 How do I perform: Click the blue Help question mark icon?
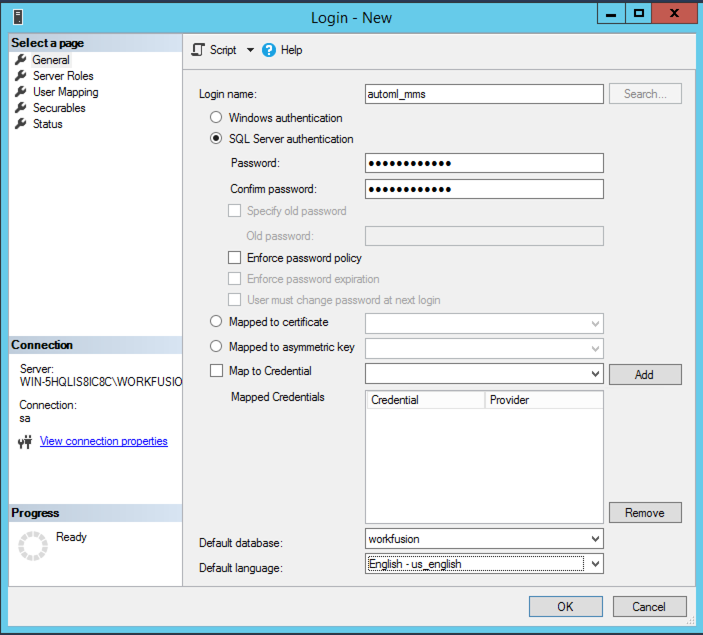[x=269, y=50]
